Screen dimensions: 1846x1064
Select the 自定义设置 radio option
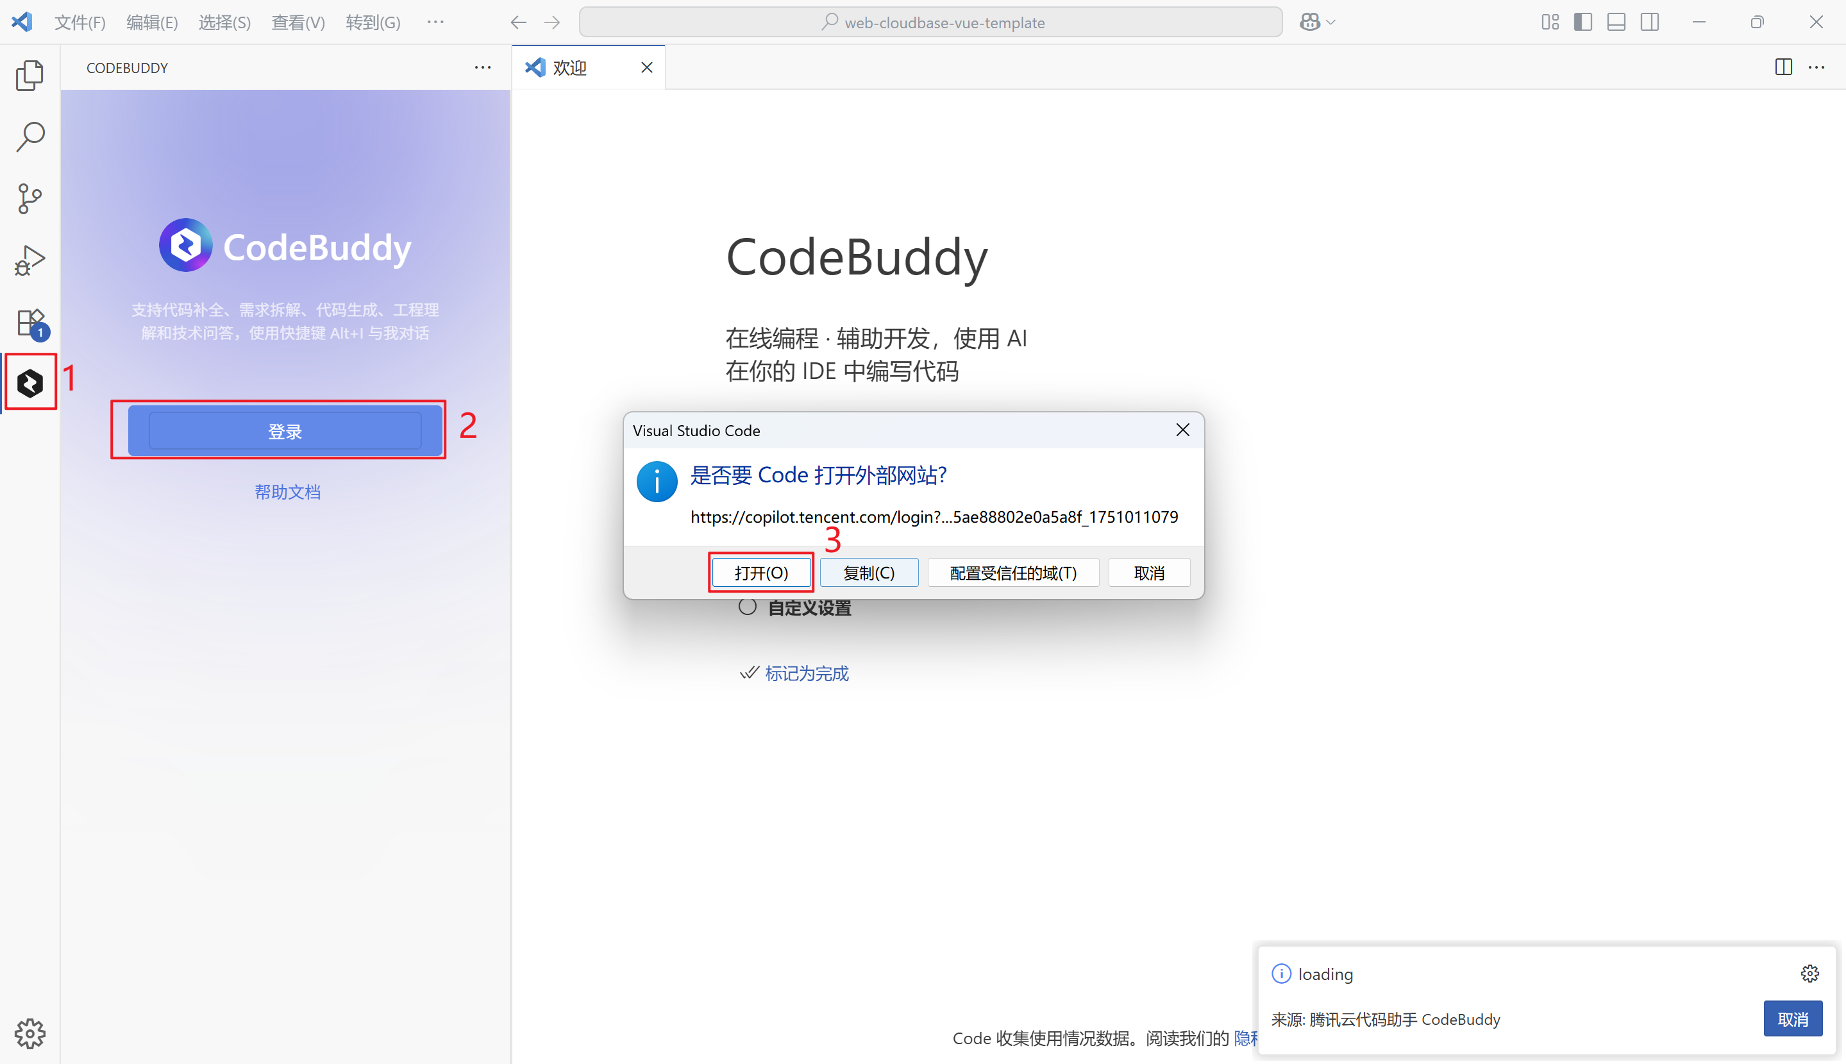tap(746, 607)
